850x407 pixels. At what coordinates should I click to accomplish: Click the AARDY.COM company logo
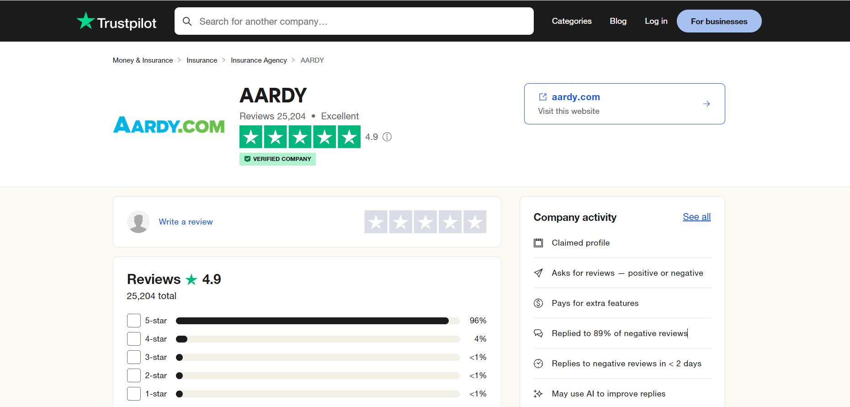click(169, 125)
